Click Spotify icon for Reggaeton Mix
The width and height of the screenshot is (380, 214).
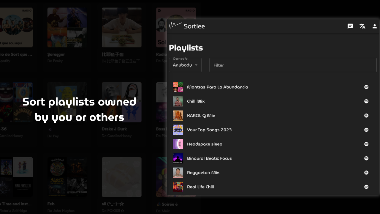pos(366,173)
